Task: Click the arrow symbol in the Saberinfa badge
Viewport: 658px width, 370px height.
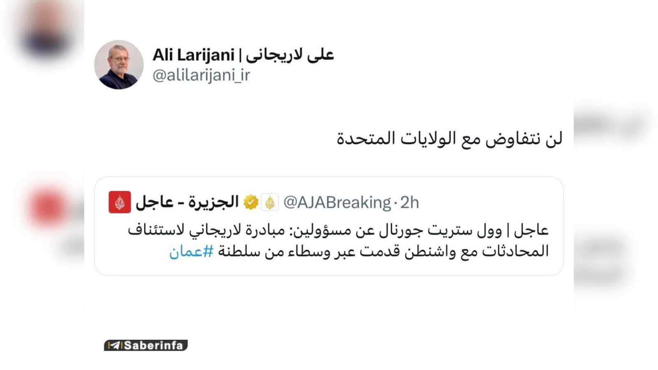Action: pos(116,346)
